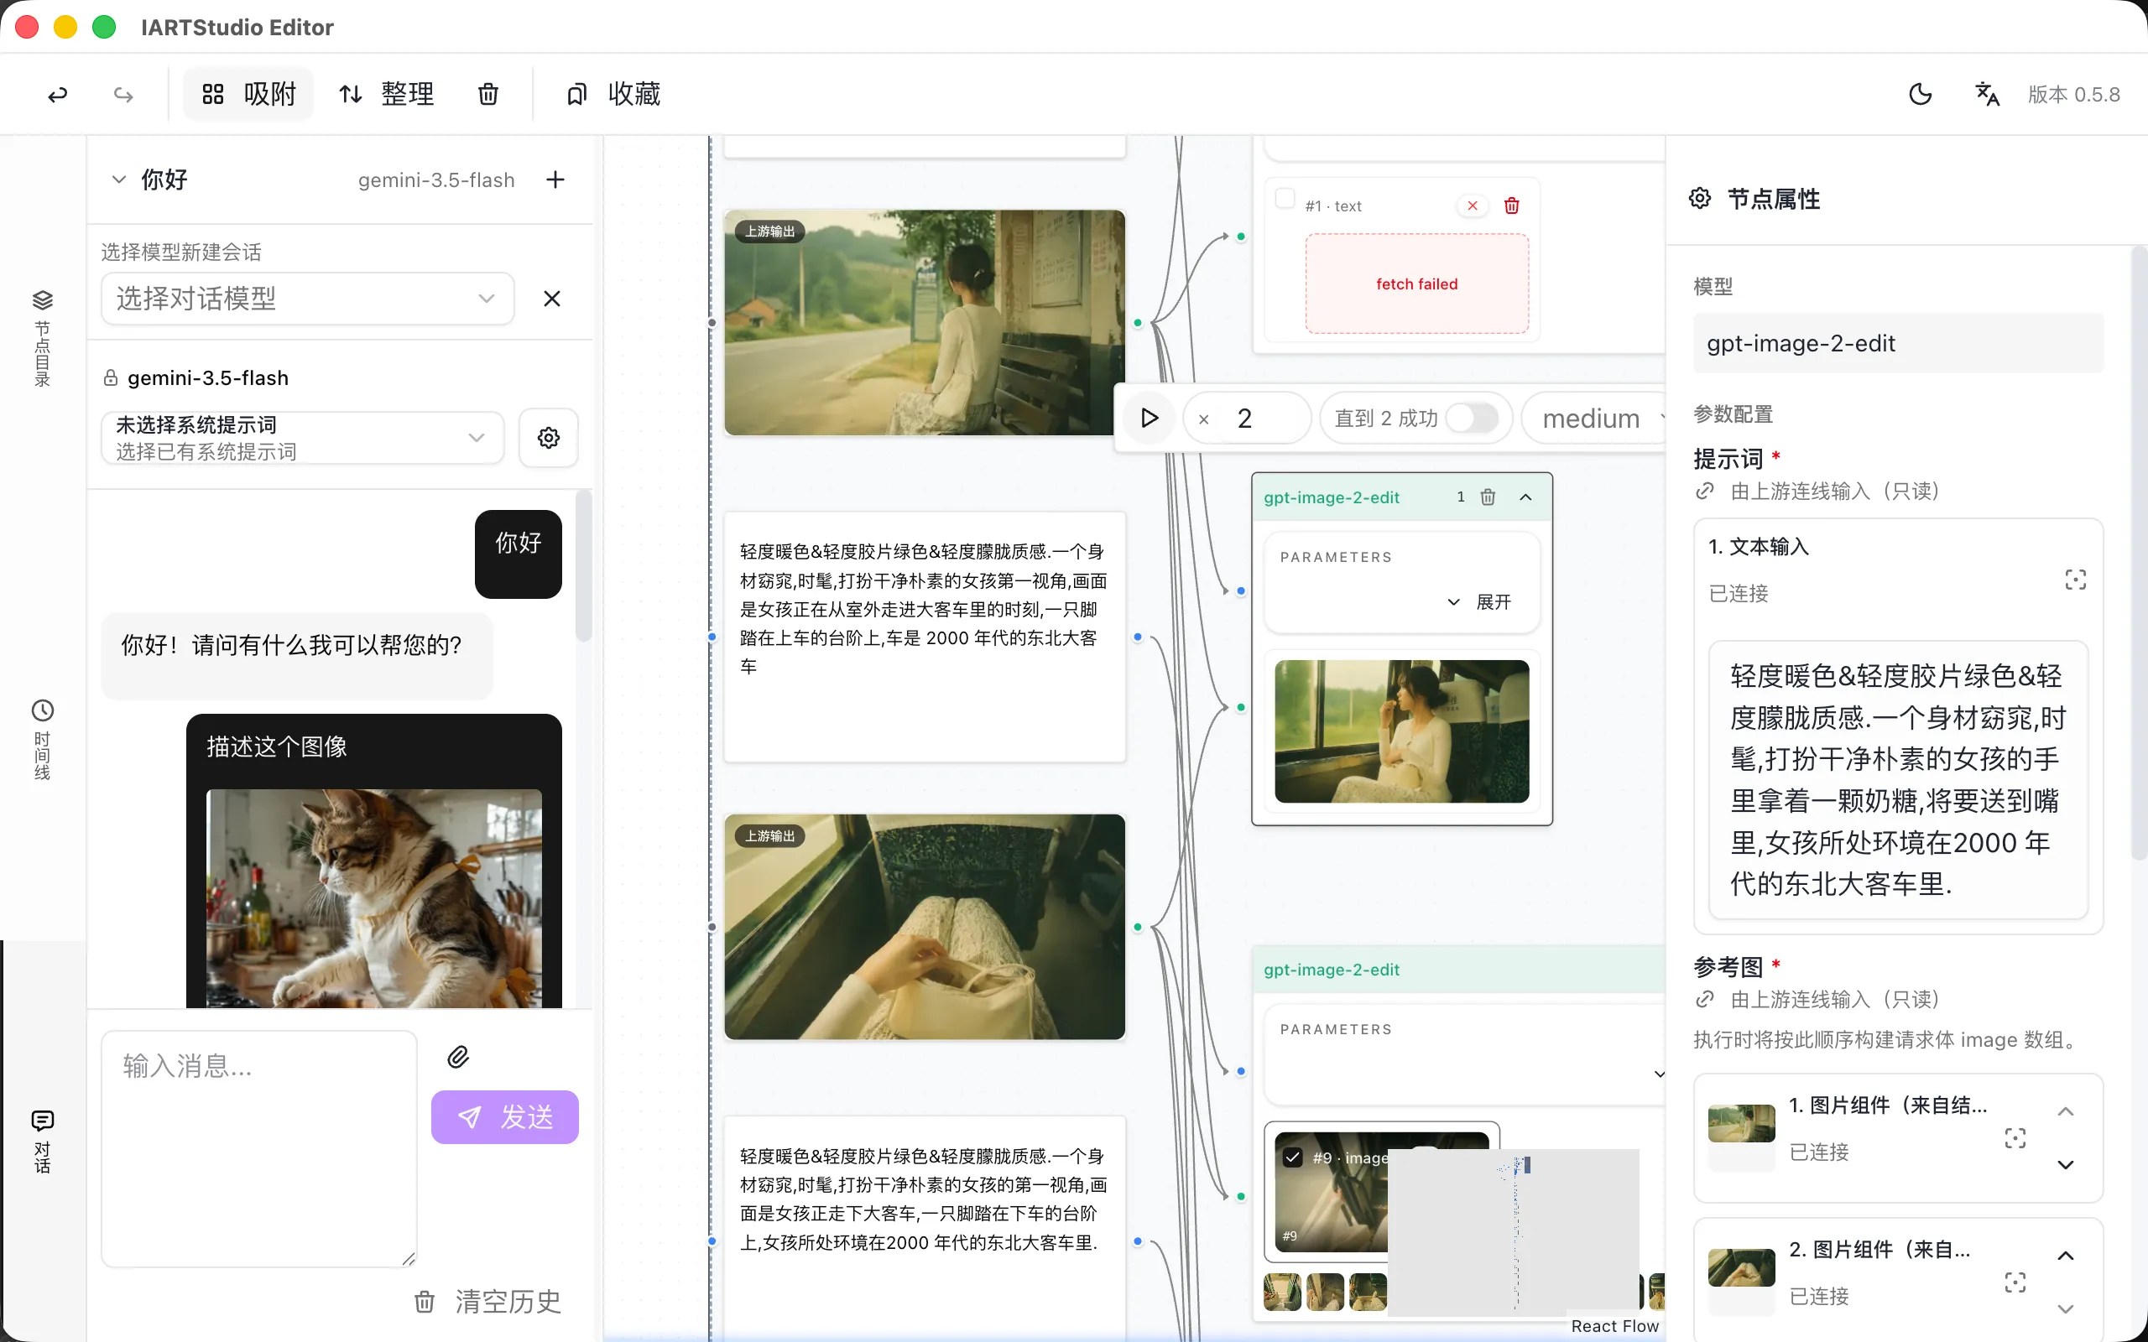Click the React Flow attribution link
This screenshot has width=2148, height=1342.
click(1614, 1325)
